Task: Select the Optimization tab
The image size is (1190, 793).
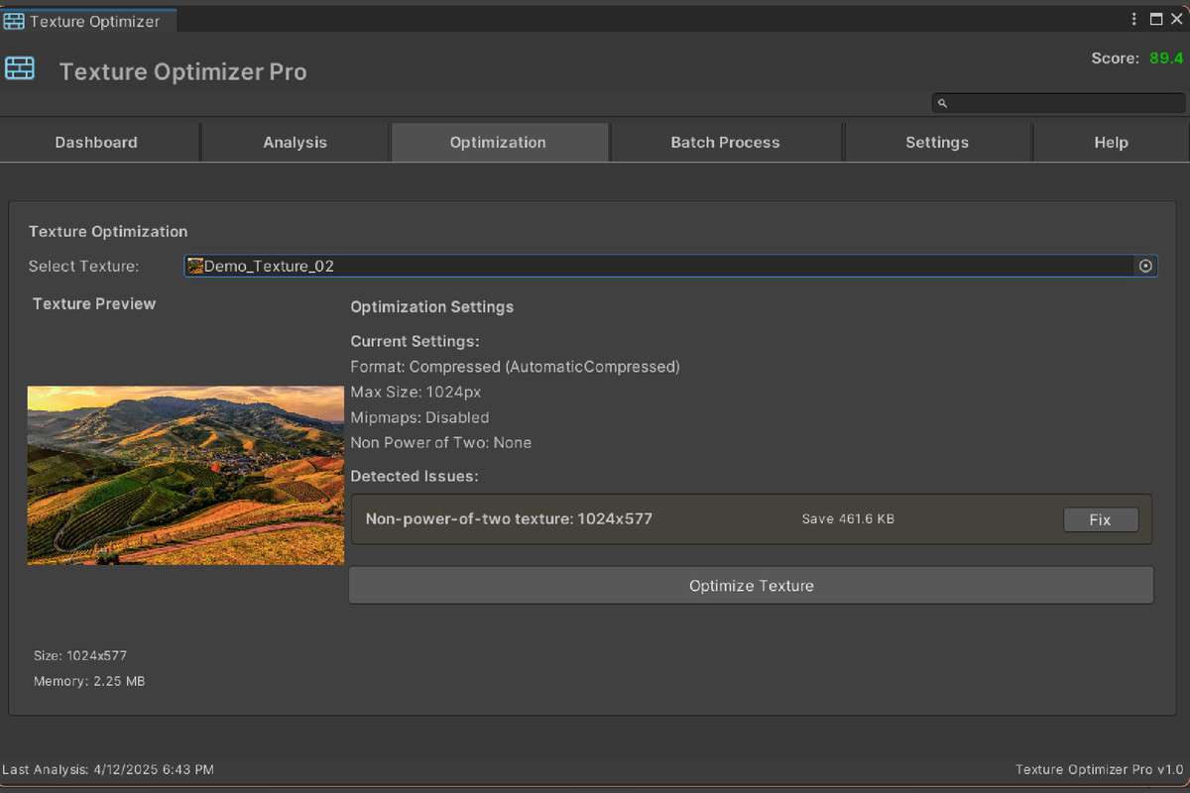Action: tap(498, 142)
